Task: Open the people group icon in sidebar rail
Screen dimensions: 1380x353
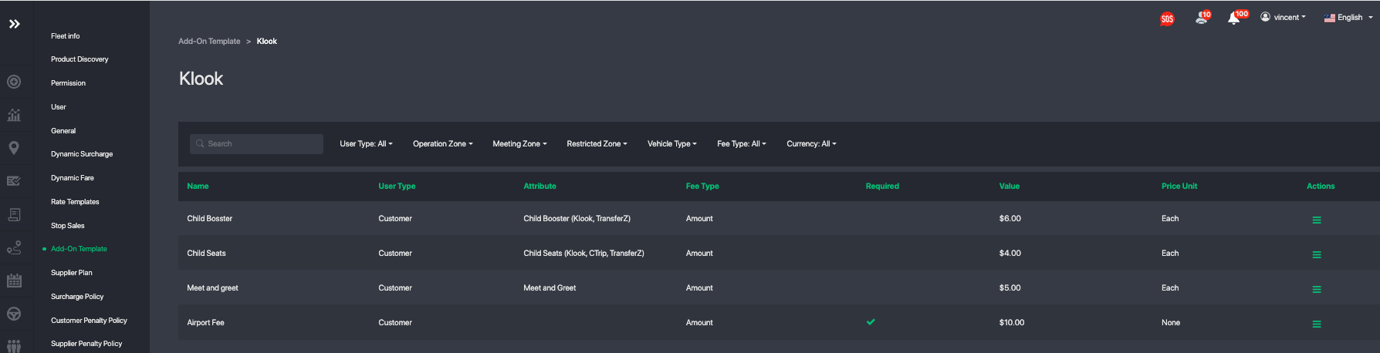Action: pyautogui.click(x=14, y=346)
